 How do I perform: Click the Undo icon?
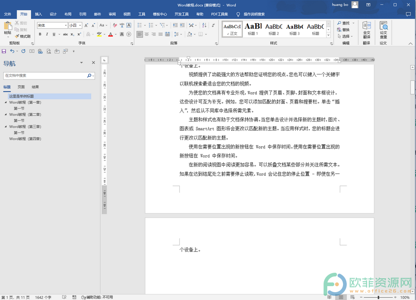12,51
